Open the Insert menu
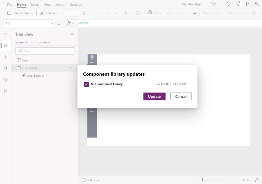 pos(35,5)
